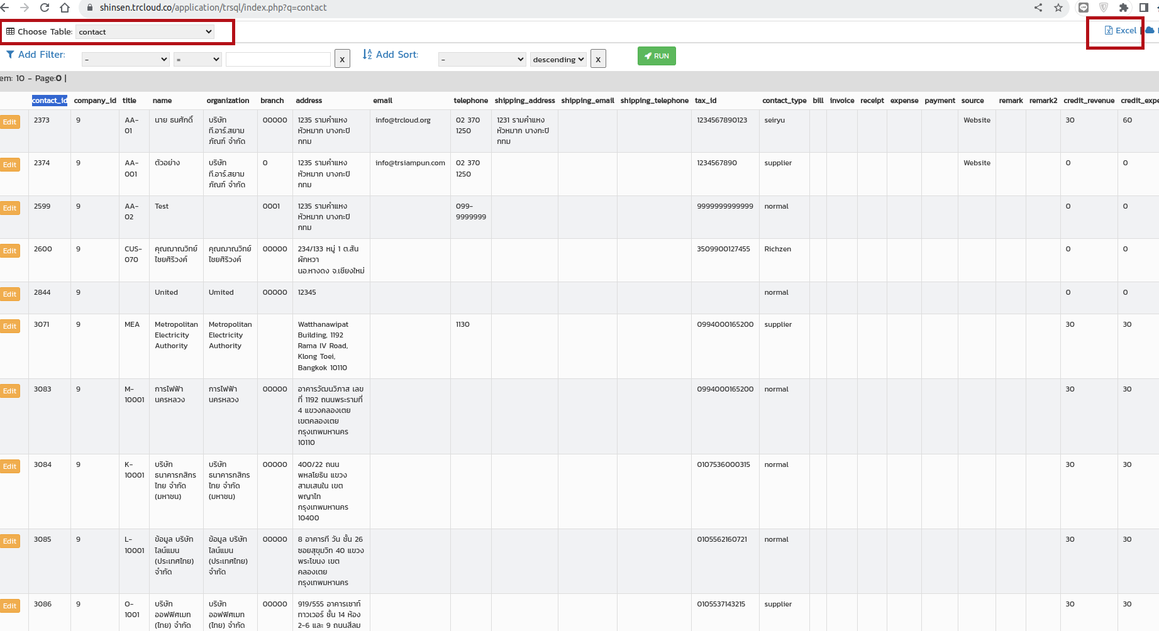The image size is (1159, 631).
Task: Click the tax_id column header
Action: tap(706, 101)
